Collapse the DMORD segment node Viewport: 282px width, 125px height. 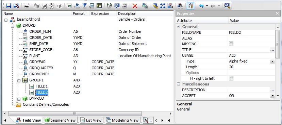[x=12, y=26]
